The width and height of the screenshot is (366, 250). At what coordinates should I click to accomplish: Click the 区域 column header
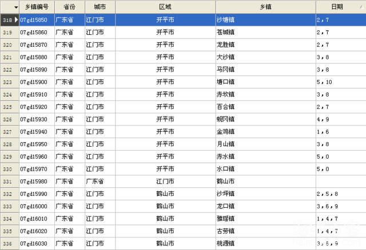(x=165, y=7)
